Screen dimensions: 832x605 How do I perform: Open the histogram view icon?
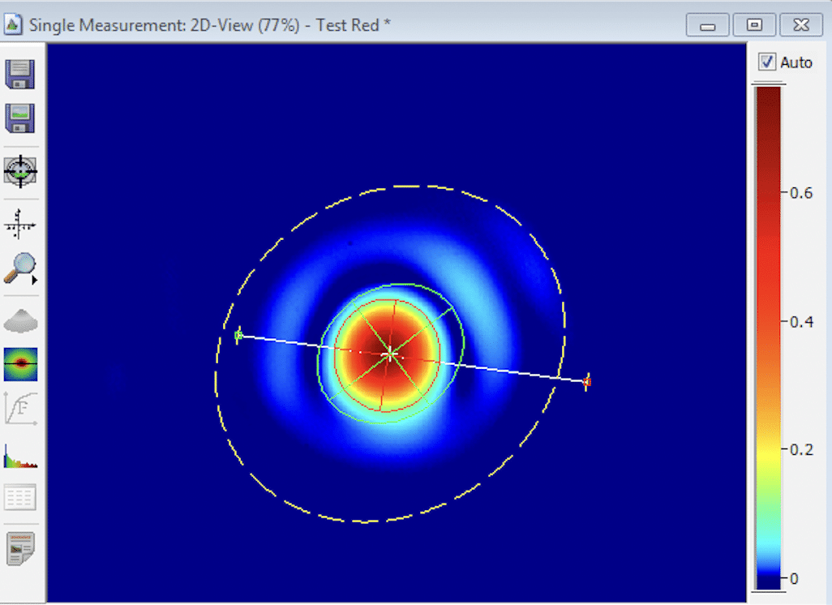(x=20, y=457)
